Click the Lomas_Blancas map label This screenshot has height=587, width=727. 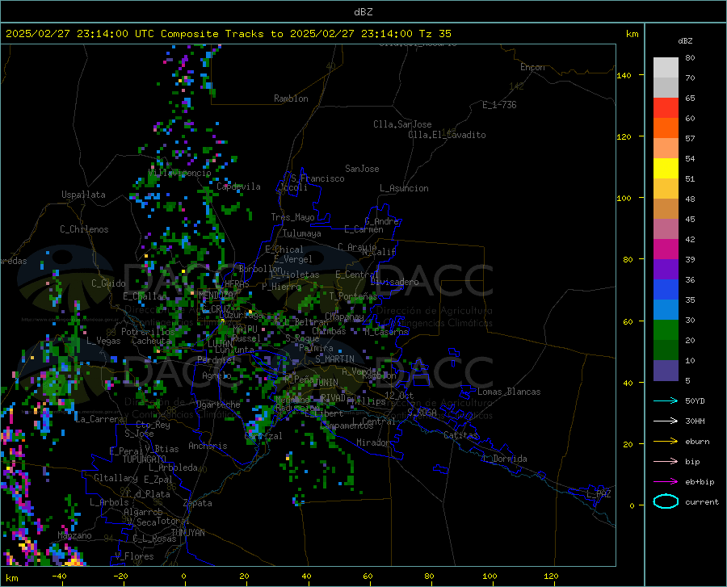pyautogui.click(x=509, y=392)
